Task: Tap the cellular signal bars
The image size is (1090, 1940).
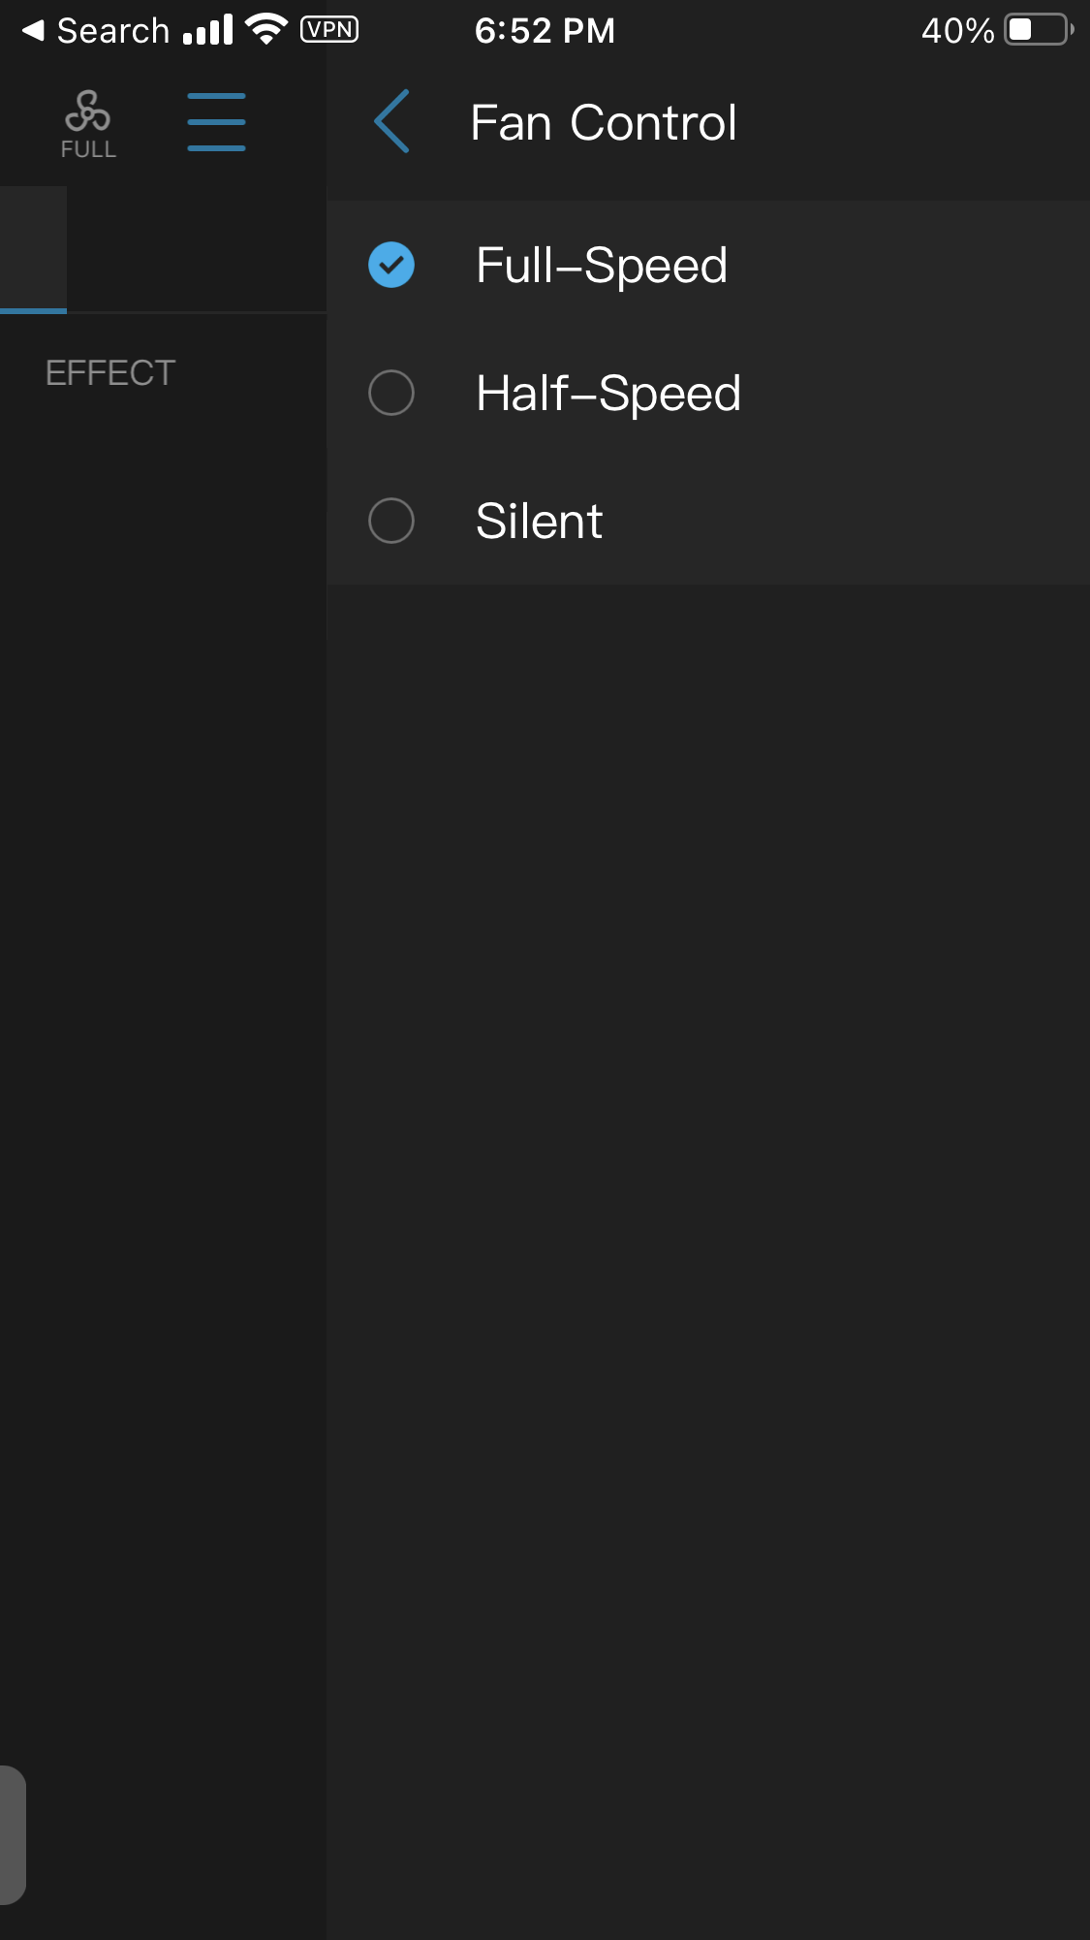Action: [x=208, y=30]
